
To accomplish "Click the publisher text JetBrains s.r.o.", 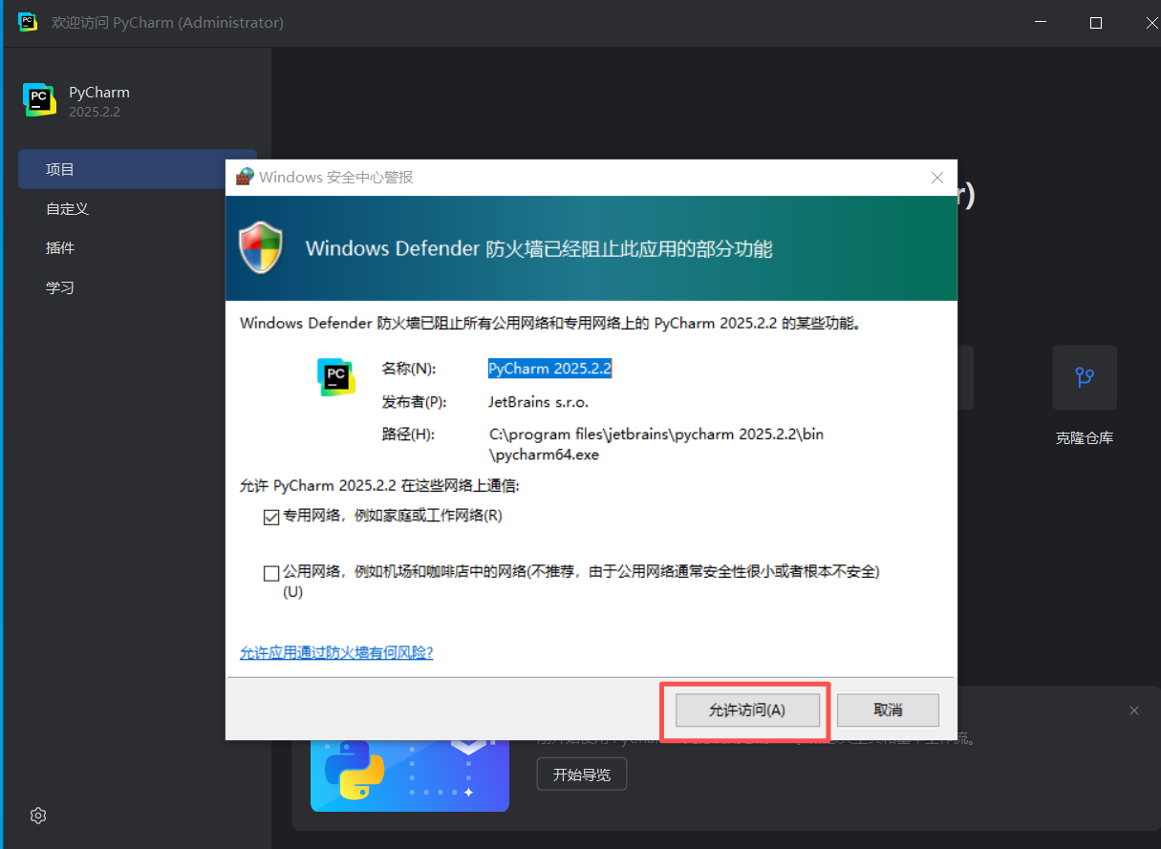I will coord(539,402).
